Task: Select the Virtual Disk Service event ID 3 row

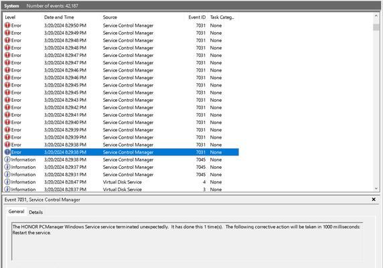Action: pyautogui.click(x=121, y=190)
